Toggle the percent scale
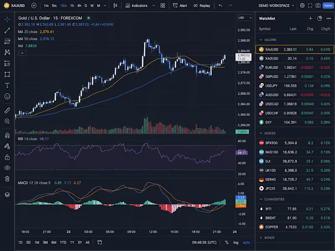The width and height of the screenshot is (335, 251). pyautogui.click(x=227, y=242)
